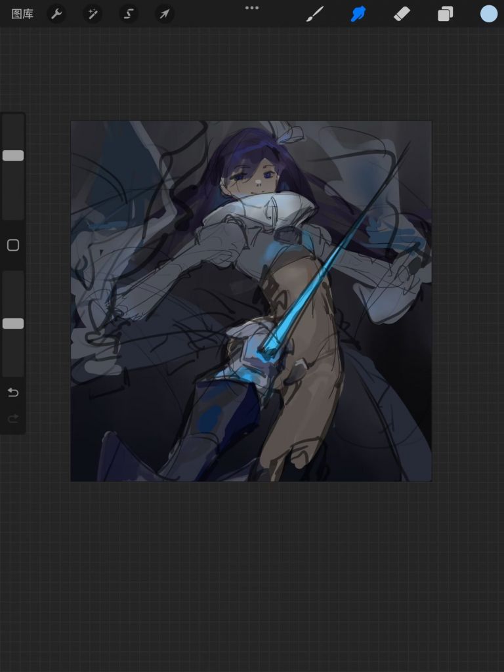Image resolution: width=504 pixels, height=672 pixels.
Task: Select the Paint brush tool
Action: point(315,14)
